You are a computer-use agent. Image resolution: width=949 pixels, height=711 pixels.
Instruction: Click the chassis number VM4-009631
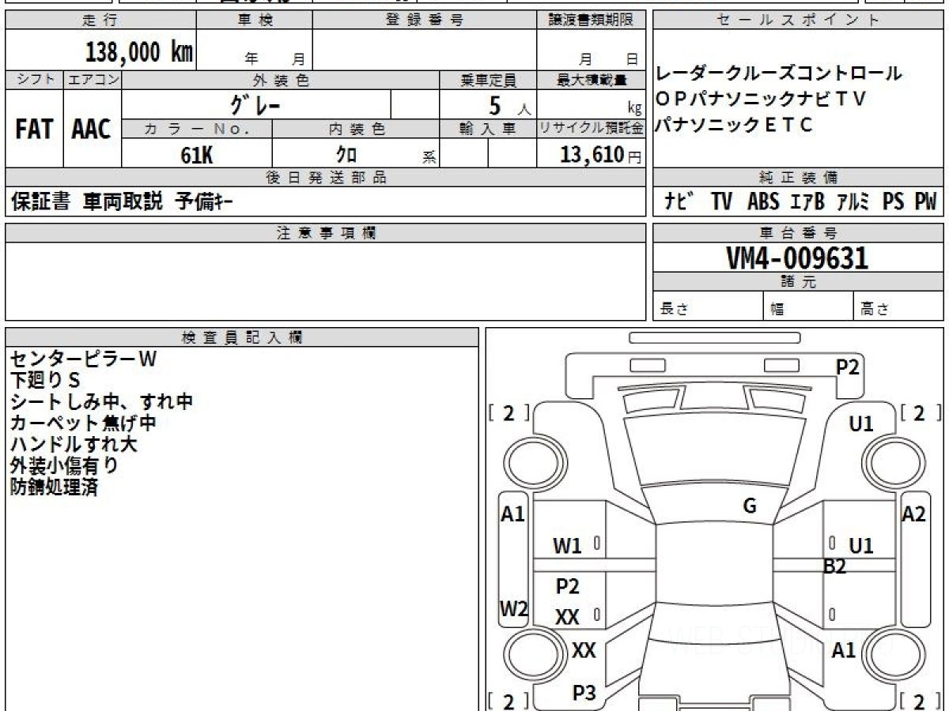[x=797, y=258]
